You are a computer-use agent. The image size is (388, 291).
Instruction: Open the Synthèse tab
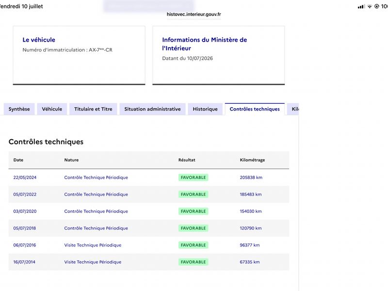(19, 109)
